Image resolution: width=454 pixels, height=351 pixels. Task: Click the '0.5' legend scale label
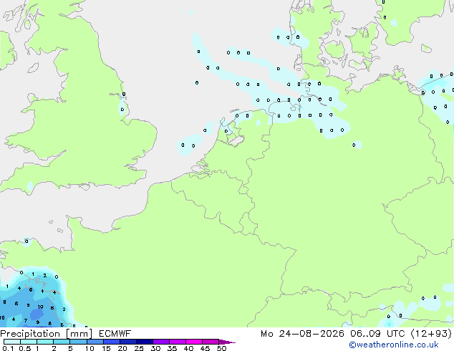point(24,348)
